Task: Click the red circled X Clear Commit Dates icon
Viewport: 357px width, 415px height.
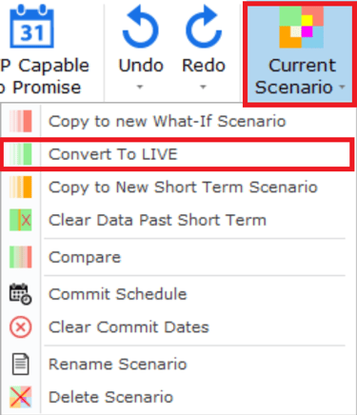Action: pyautogui.click(x=21, y=327)
